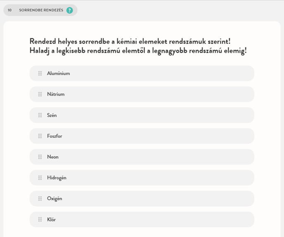
Task: Click the drag handle beside Szén
Action: click(40, 115)
